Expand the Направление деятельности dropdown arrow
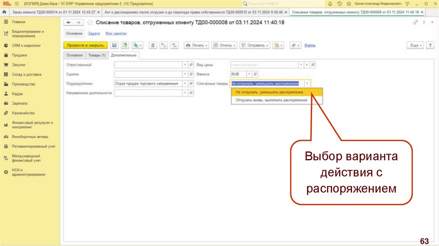The image size is (439, 246). click(185, 93)
